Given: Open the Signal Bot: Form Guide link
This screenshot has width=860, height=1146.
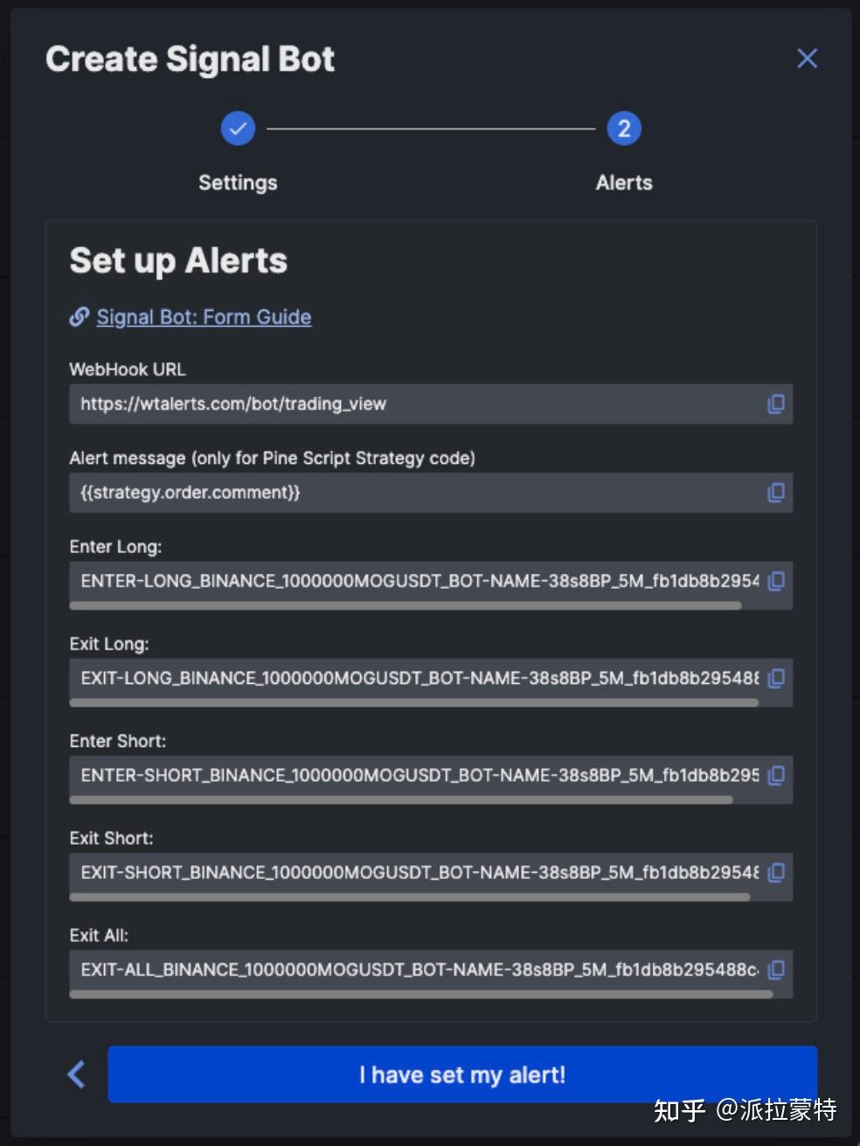Looking at the screenshot, I should 204,316.
